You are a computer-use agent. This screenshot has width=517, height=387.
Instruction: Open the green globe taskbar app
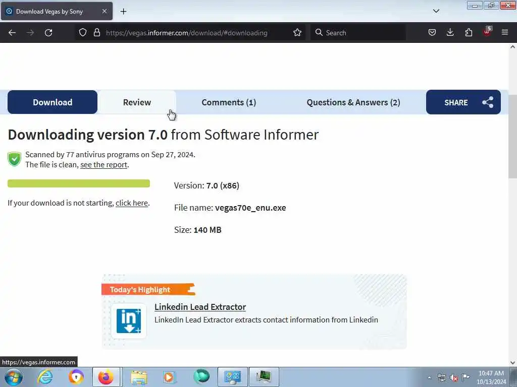201,376
